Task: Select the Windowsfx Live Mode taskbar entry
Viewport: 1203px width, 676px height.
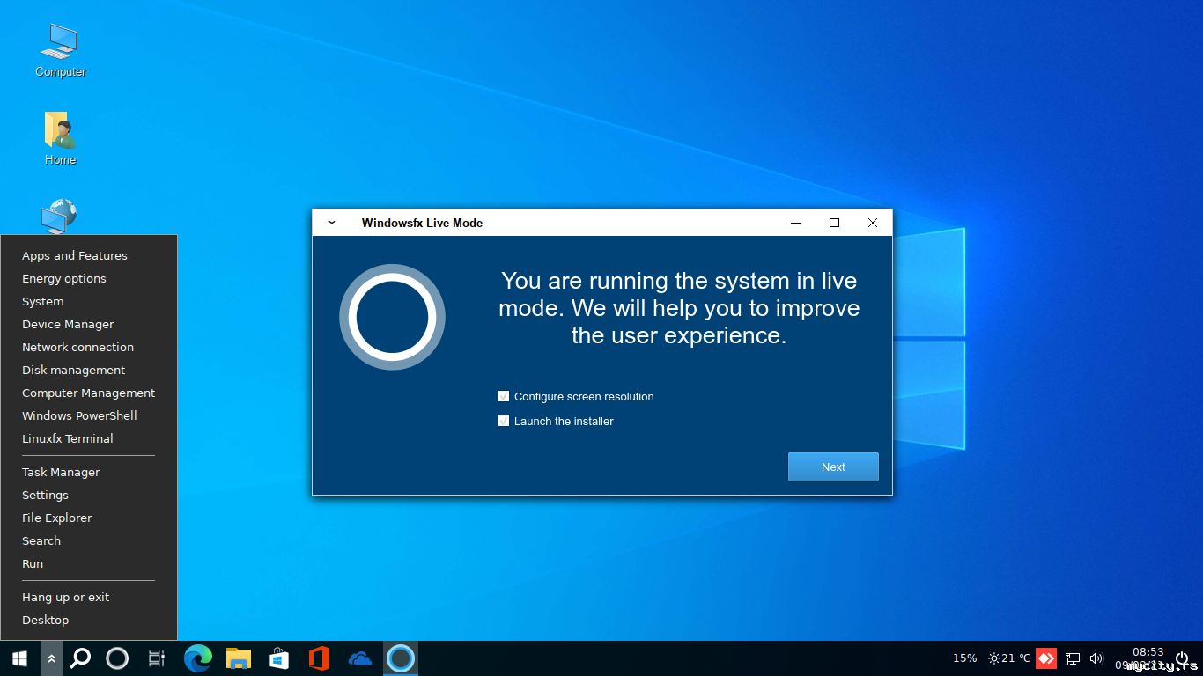Action: (401, 658)
